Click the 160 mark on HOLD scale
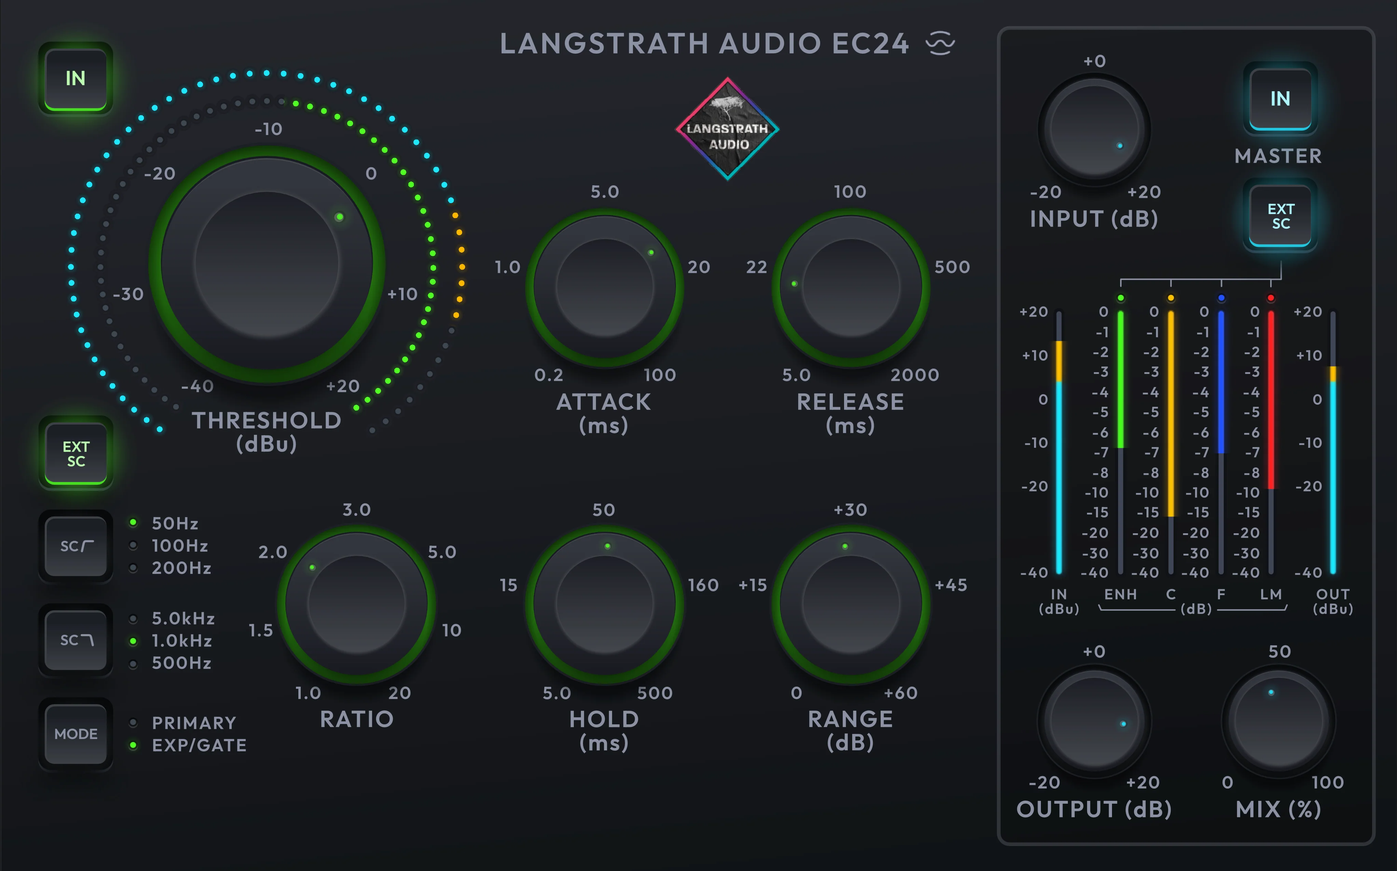This screenshot has height=871, width=1397. click(703, 585)
